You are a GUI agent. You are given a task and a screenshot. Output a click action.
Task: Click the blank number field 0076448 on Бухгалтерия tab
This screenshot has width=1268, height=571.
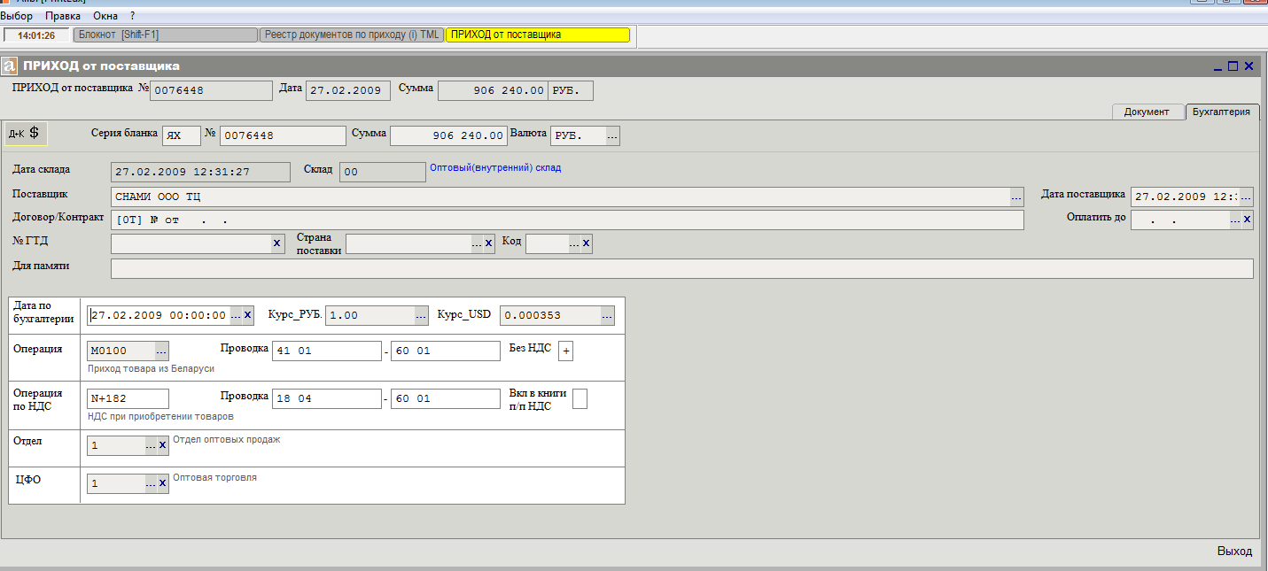click(283, 135)
